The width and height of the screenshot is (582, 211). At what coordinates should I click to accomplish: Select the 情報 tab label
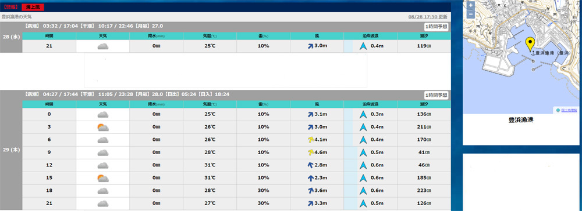tap(10, 7)
